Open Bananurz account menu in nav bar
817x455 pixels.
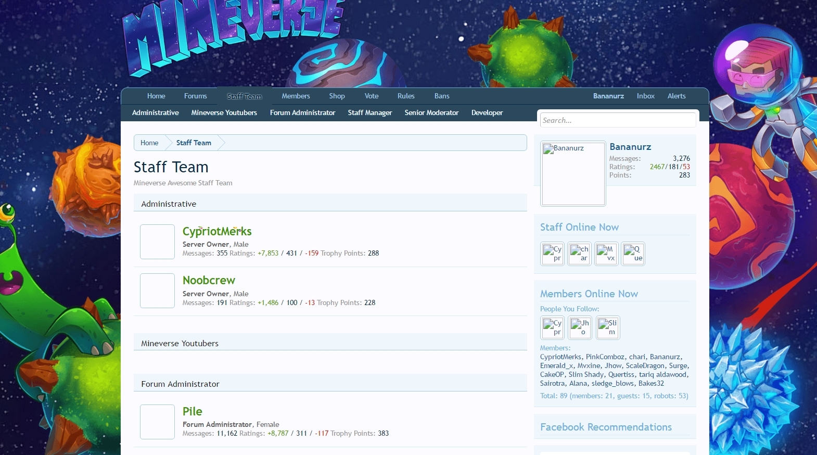pos(608,96)
